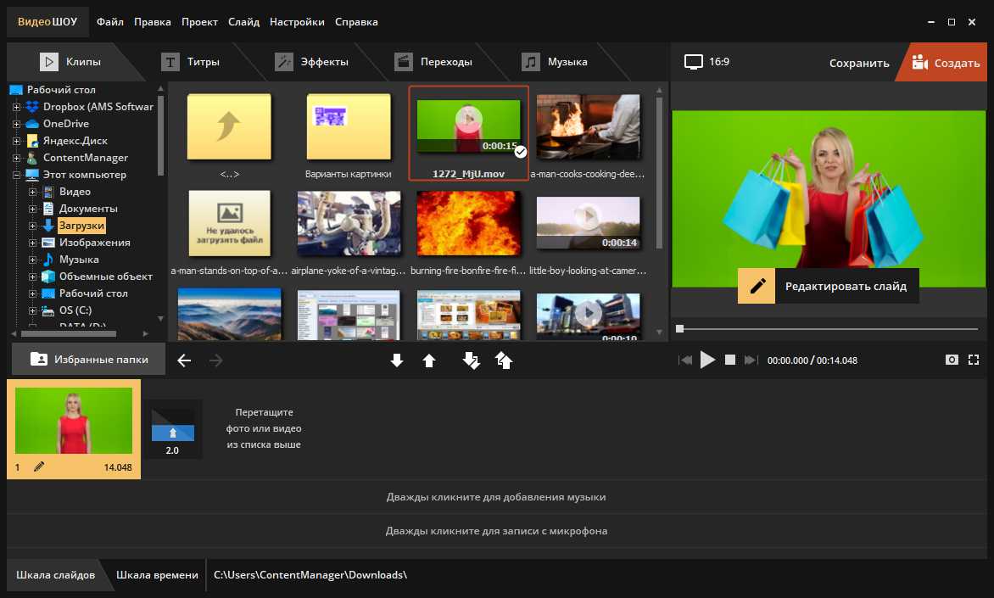
Task: Click the single down arrow to add clip
Action: [396, 360]
